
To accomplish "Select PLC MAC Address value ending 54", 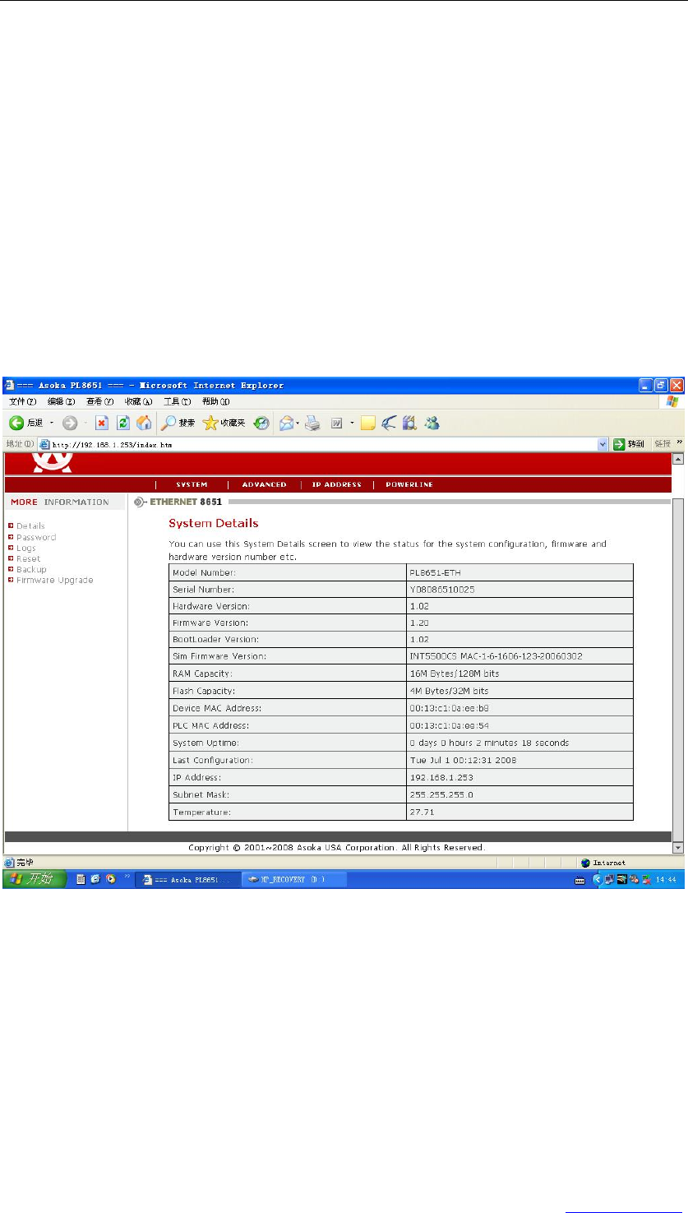I will (450, 725).
